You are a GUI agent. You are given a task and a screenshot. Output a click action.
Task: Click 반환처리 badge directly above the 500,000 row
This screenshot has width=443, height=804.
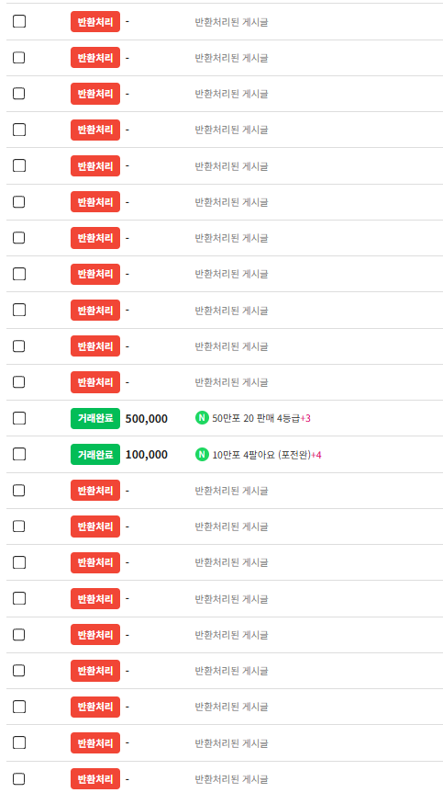click(x=95, y=382)
